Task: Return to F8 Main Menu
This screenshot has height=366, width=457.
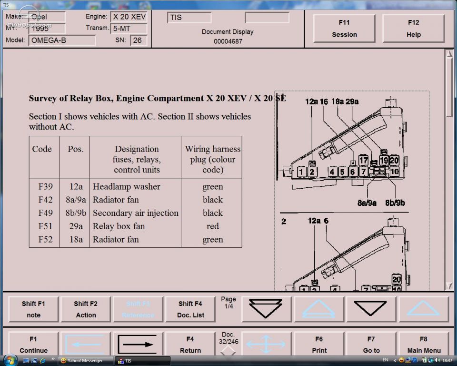Action: (424, 344)
